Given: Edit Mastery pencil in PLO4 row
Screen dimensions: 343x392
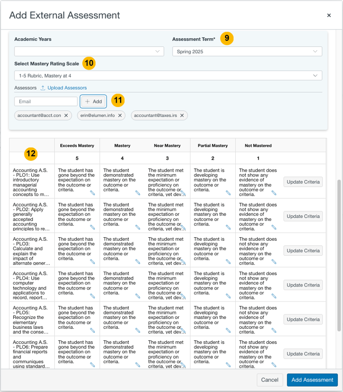Looking at the screenshot, I should click(x=138, y=296).
